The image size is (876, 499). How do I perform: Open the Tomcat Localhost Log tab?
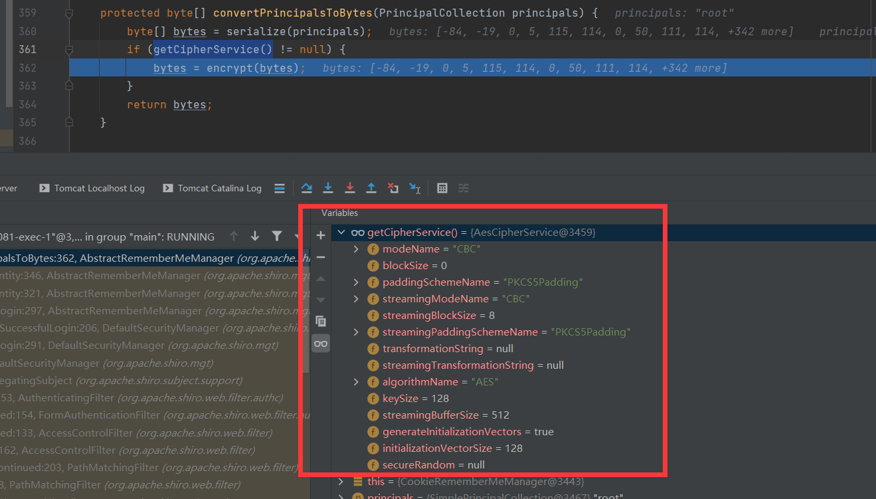92,189
